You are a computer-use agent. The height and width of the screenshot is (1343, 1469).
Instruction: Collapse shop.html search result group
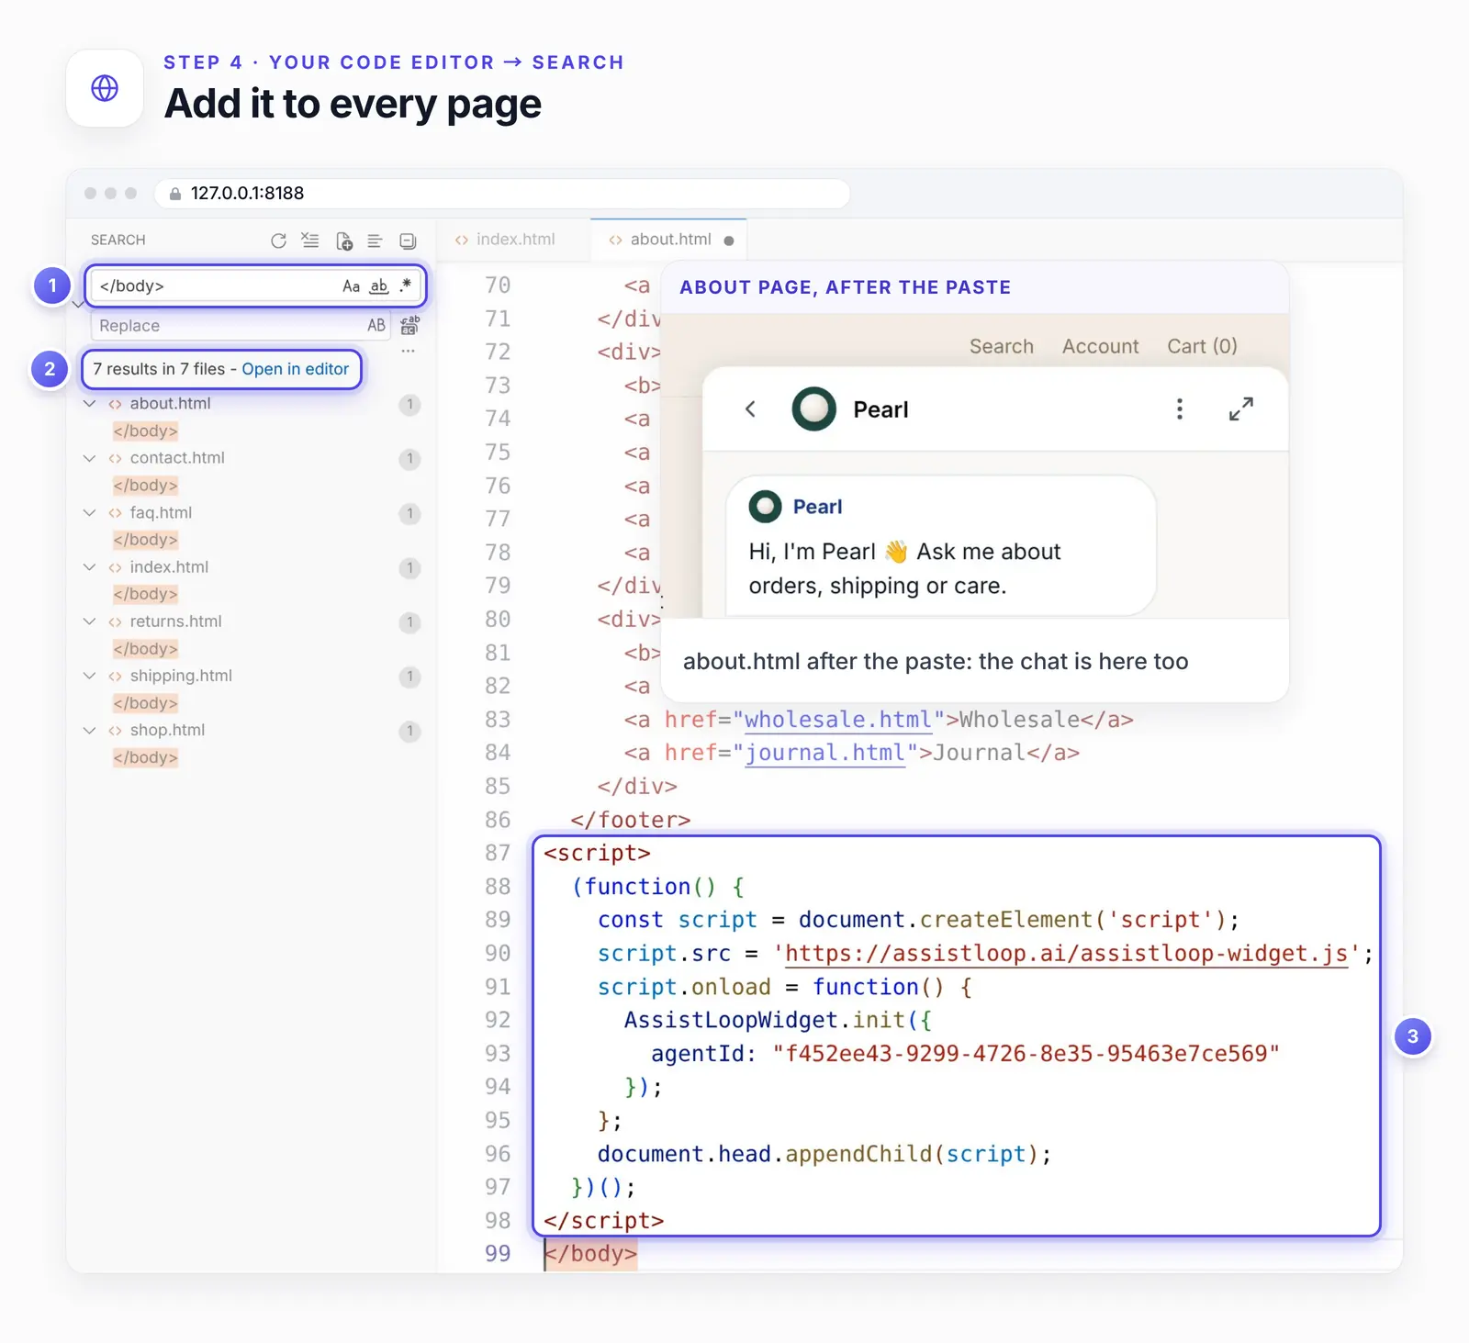89,731
